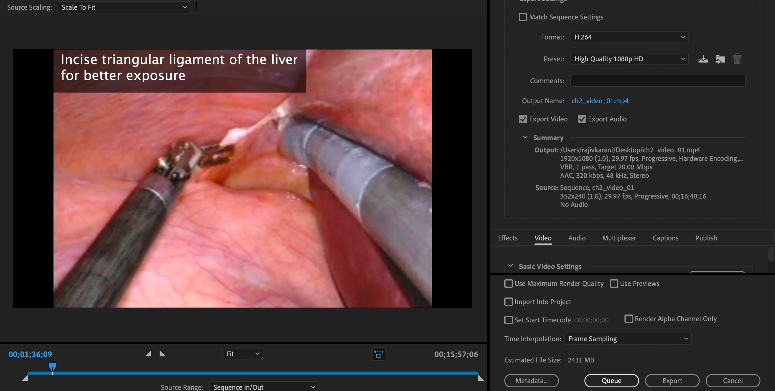Click the Import Preset icon
Image resolution: width=775 pixels, height=391 pixels.
point(720,59)
